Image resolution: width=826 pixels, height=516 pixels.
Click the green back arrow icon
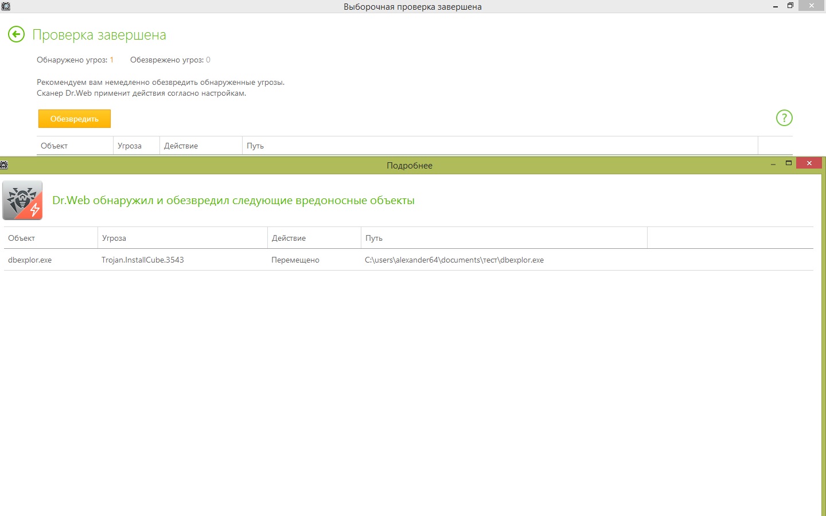[16, 34]
